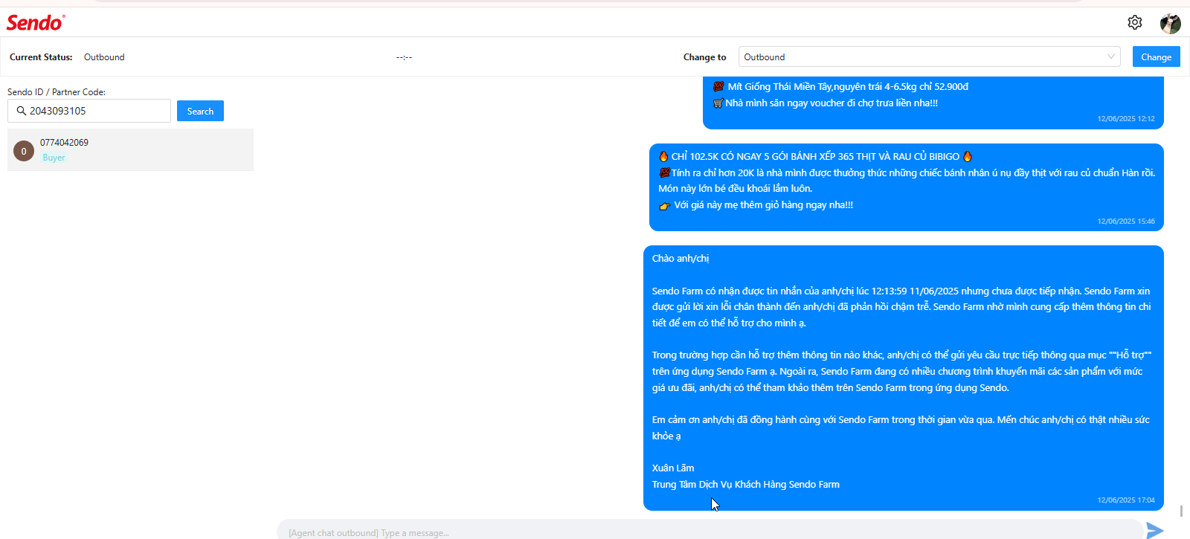This screenshot has width=1190, height=539.
Task: Expand the Change to Outbound dropdown
Action: (929, 57)
